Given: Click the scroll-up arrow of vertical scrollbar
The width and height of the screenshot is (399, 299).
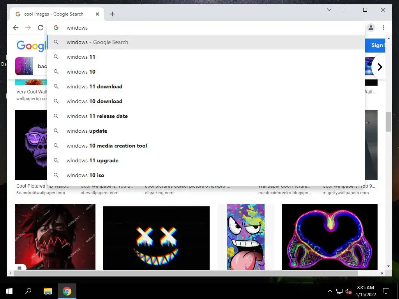Looking at the screenshot, I should [x=388, y=39].
